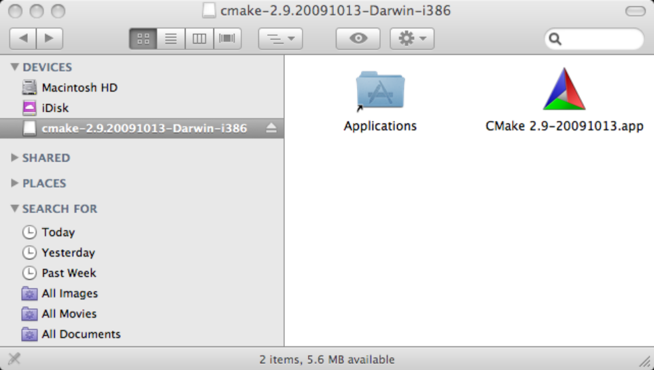Collapse the DEVICES section

pyautogui.click(x=14, y=67)
